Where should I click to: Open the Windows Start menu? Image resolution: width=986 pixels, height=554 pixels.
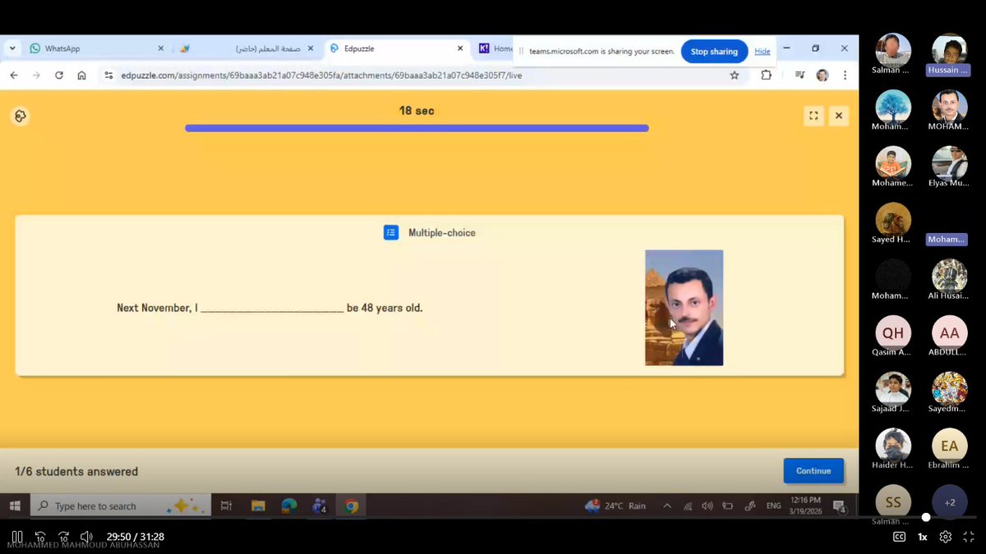14,506
